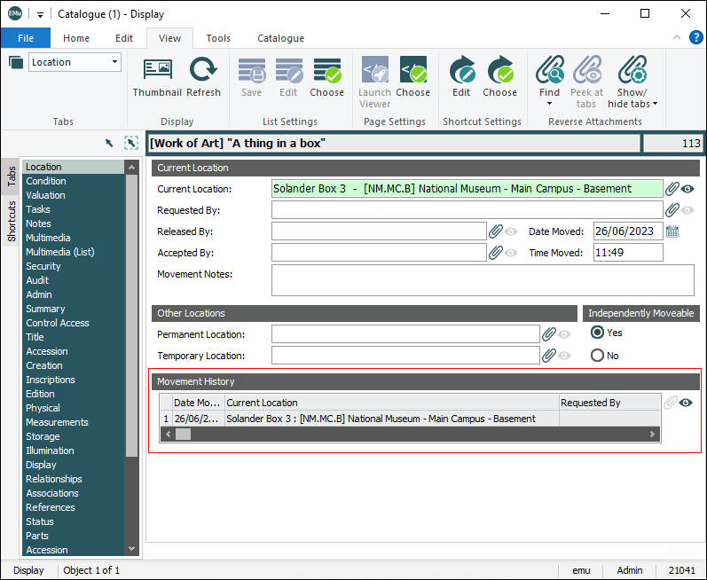Select the No radio button
This screenshot has width=707, height=580.
pos(598,356)
